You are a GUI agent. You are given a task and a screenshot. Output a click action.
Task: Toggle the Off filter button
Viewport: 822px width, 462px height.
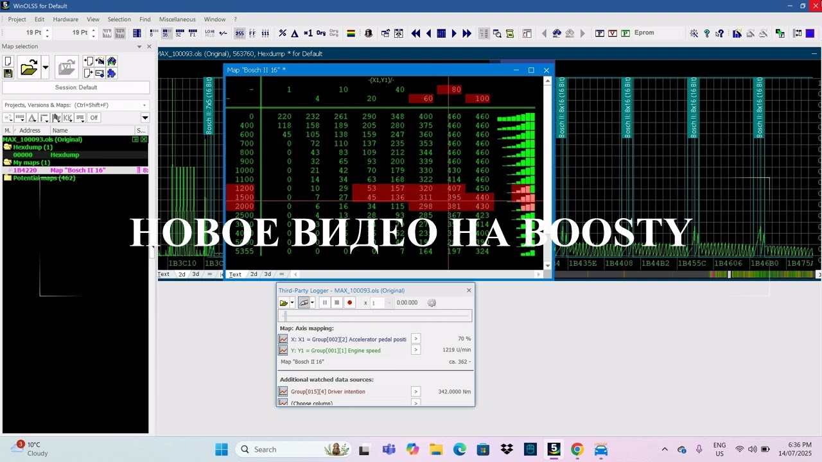tap(94, 117)
